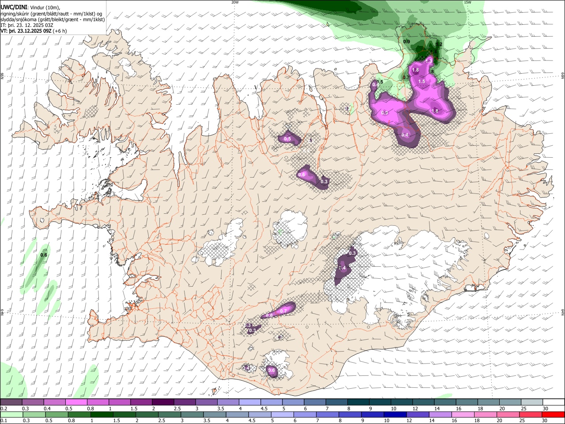Image resolution: width=565 pixels, height=424 pixels.
Task: Click the slate blue 6 swatch in upper legend row
Action: click(x=315, y=402)
